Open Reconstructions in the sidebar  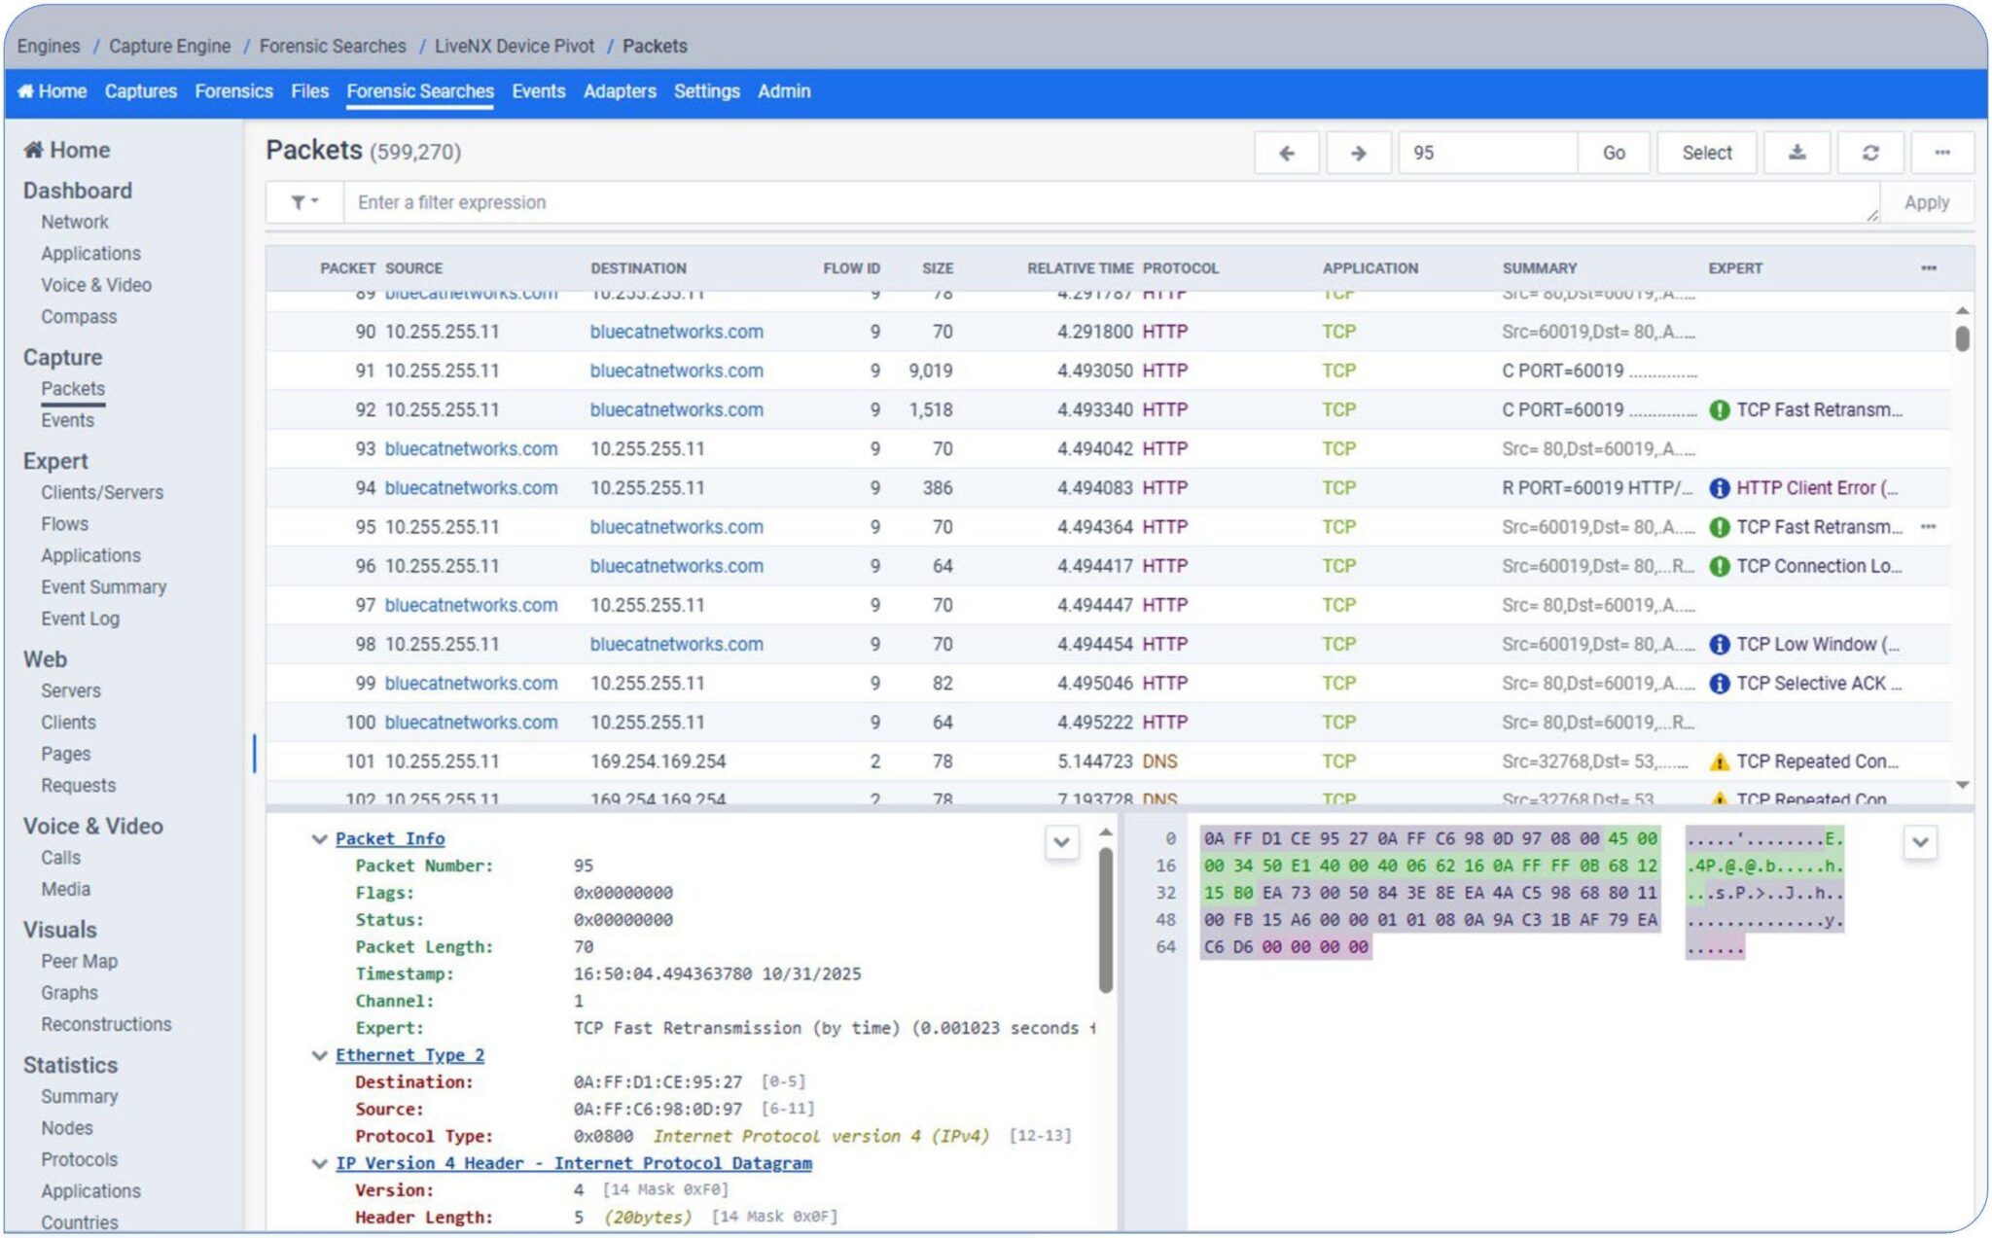(106, 1024)
